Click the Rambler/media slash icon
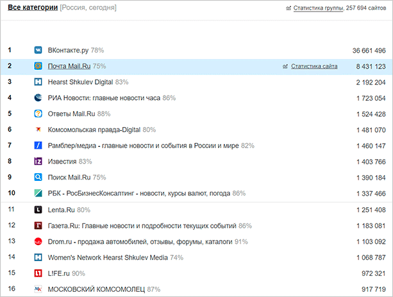Screen dimensions: 393x297 coord(38,146)
